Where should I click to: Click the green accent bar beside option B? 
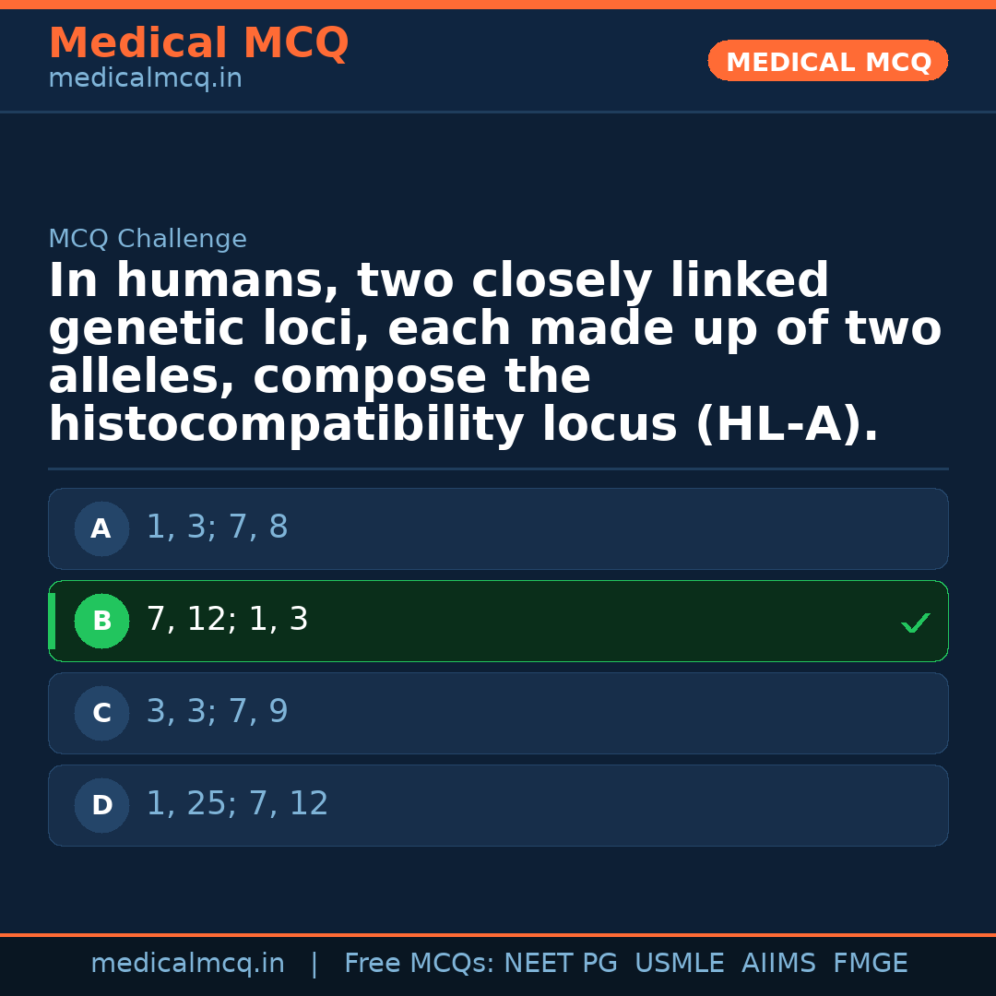pos(52,622)
